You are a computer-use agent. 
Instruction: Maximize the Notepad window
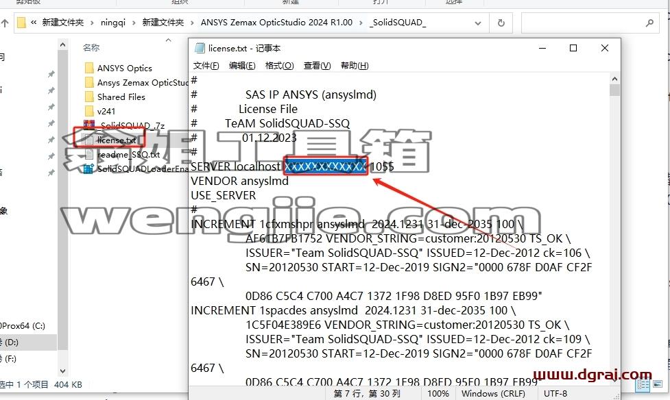pos(573,48)
